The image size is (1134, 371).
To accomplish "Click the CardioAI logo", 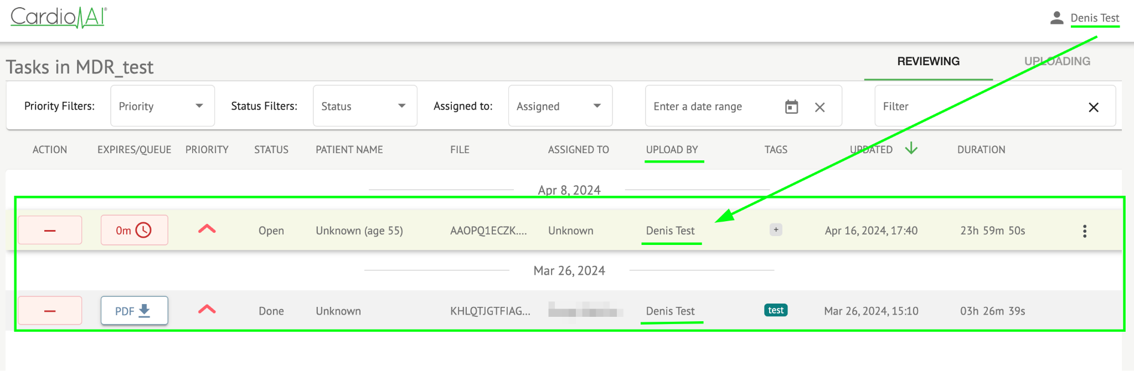I will 59,17.
